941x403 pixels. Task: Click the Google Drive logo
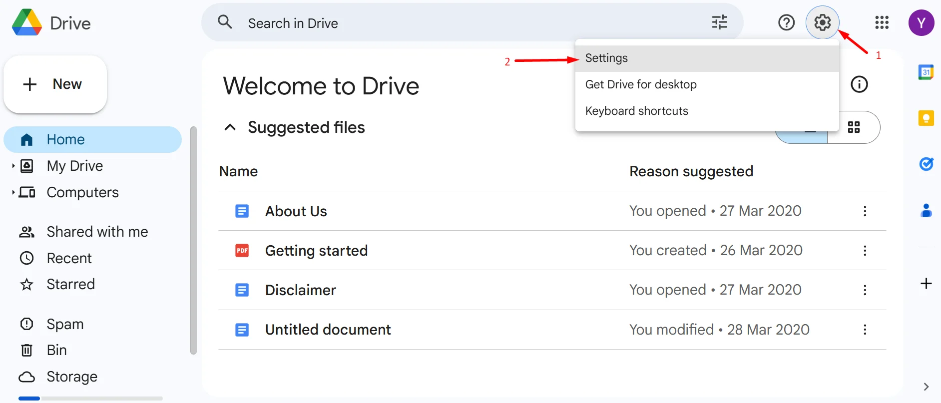pos(27,22)
